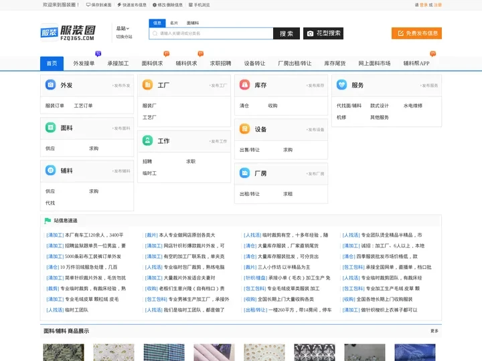The width and height of the screenshot is (482, 361).
Task: Click the 保存到桌面 icon link
Action: pyautogui.click(x=98, y=5)
